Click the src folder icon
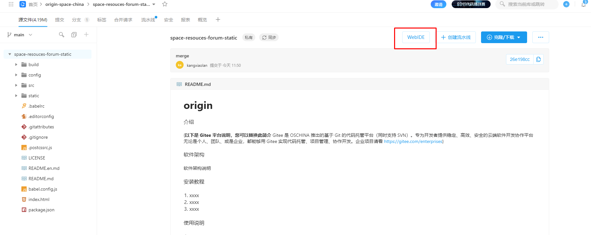The width and height of the screenshot is (591, 235). click(24, 85)
